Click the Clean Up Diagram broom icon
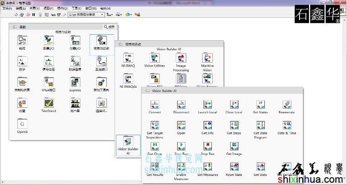The height and width of the screenshot is (185, 347). [x=137, y=15]
